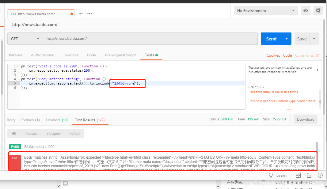Click the PASS badge for Status code is 200

pyautogui.click(x=15, y=146)
